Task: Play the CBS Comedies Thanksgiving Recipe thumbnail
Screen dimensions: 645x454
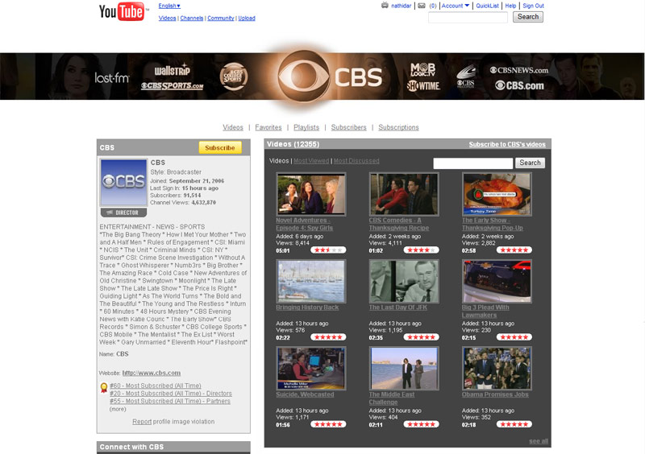Action: point(404,194)
